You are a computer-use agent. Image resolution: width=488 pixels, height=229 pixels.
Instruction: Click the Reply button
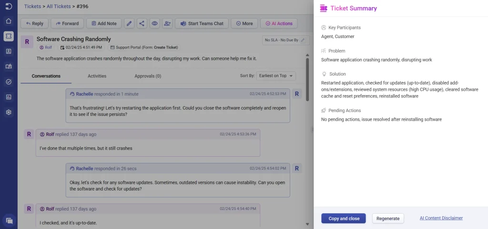(x=34, y=24)
